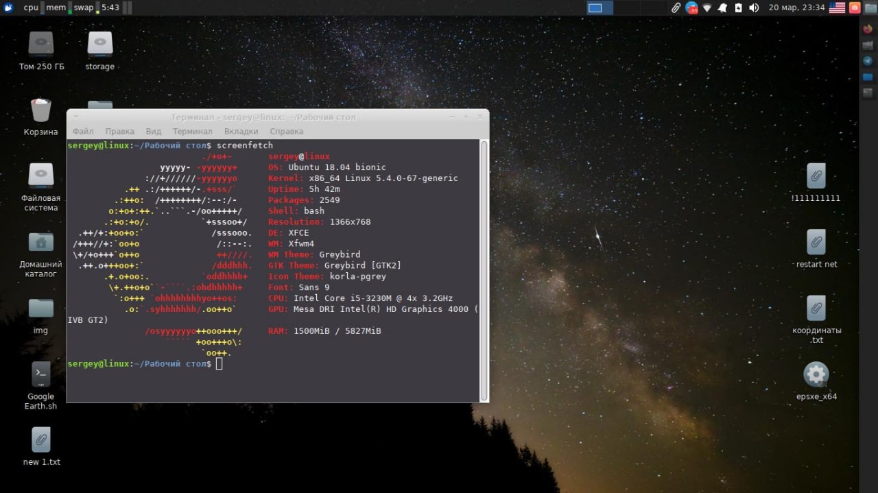Launch Firefox from the side dock
The height and width of the screenshot is (493, 878).
(868, 29)
